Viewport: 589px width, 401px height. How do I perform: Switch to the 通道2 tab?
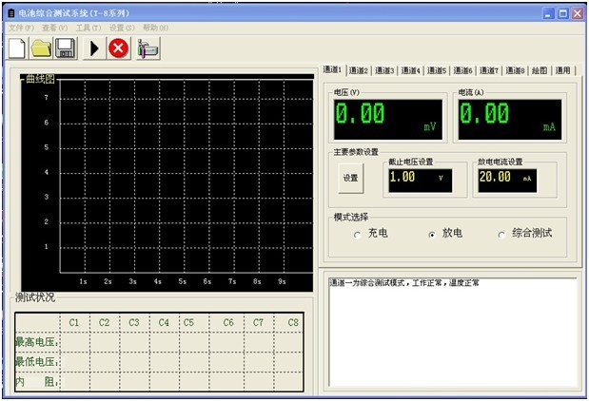click(x=358, y=70)
